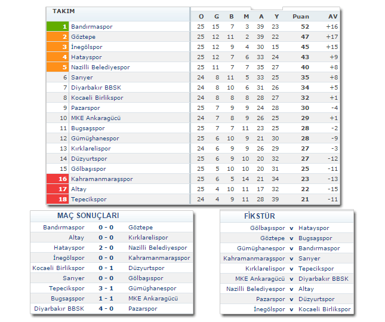Click the "G" wins column header
385x322 pixels.
(216, 16)
